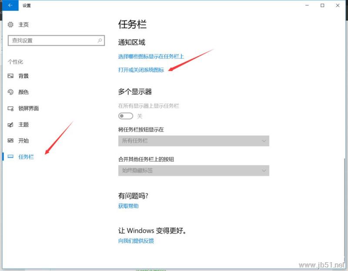Select the 背景 picture icon in sidebar
The height and width of the screenshot is (271, 348).
[x=11, y=76]
